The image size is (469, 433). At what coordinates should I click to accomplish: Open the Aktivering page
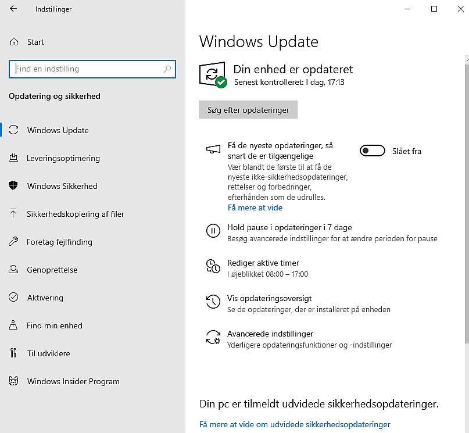(x=45, y=298)
